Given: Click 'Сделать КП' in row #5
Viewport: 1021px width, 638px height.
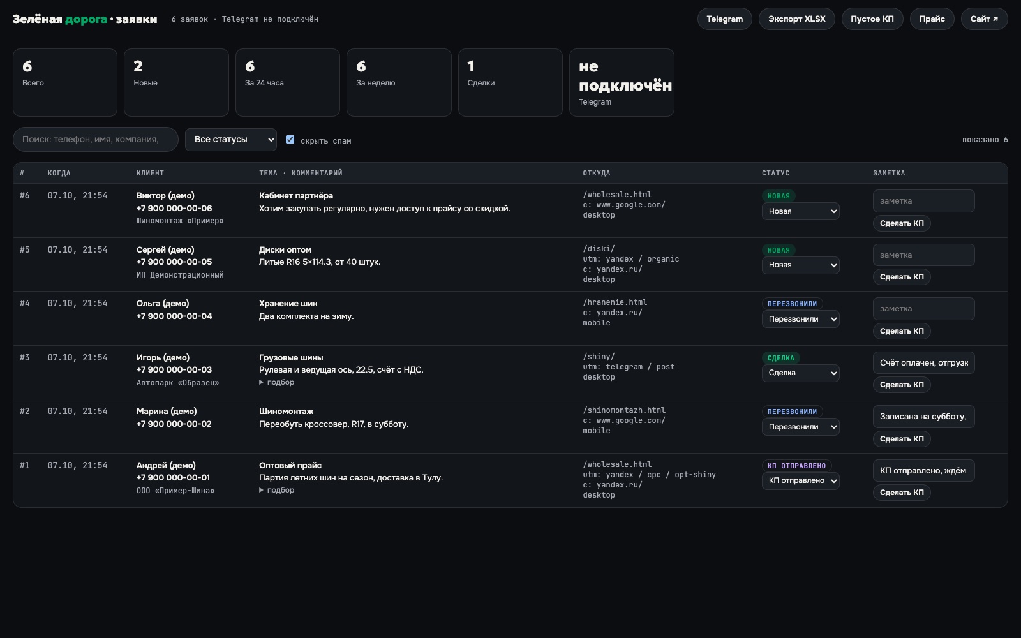Looking at the screenshot, I should (x=902, y=277).
